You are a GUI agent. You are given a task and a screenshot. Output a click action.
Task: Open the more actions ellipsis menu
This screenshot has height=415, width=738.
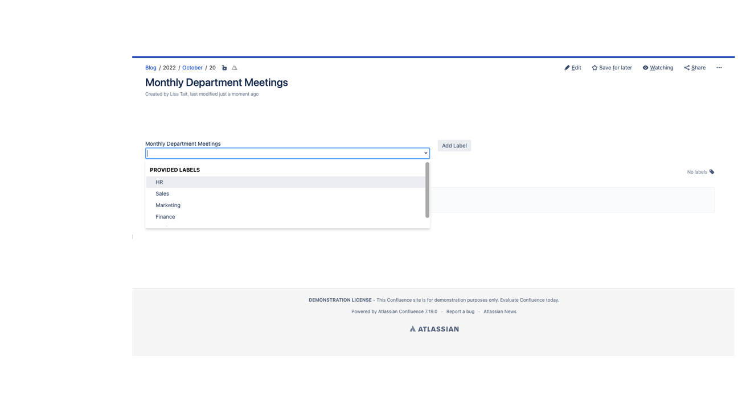pos(719,67)
